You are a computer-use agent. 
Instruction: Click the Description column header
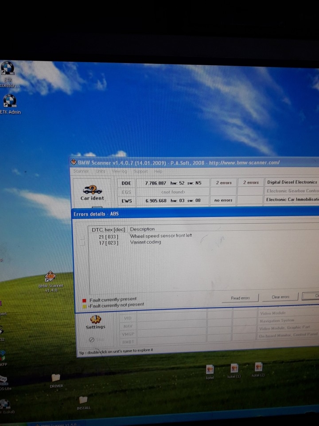[x=142, y=229]
